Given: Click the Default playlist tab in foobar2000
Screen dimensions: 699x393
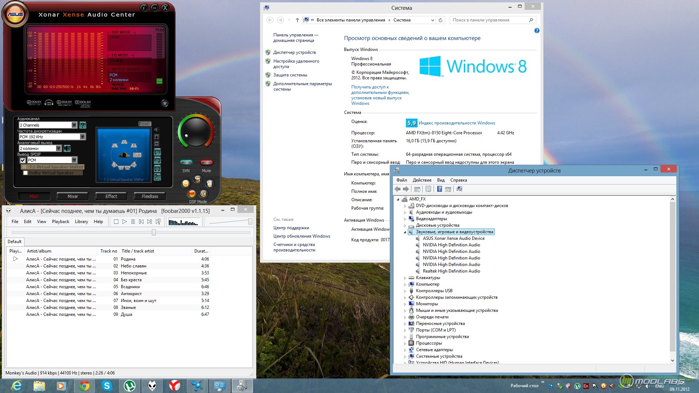Looking at the screenshot, I should (x=15, y=242).
